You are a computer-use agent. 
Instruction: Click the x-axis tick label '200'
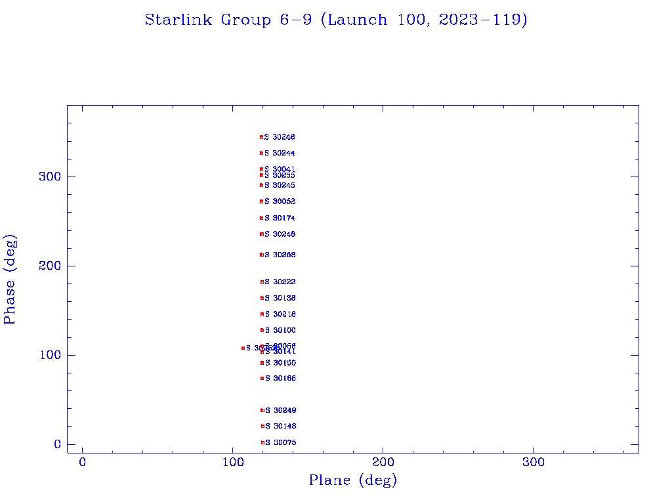383,463
